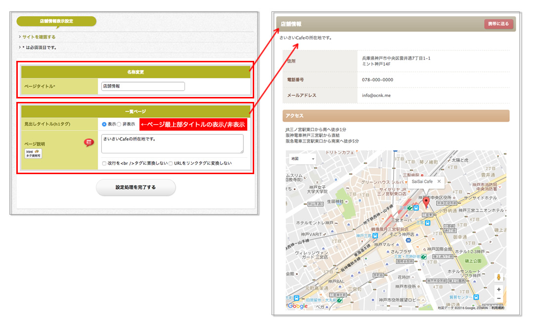The image size is (544, 328).
Task: Click the 神戸BAL label on the map
Action: coord(336,281)
